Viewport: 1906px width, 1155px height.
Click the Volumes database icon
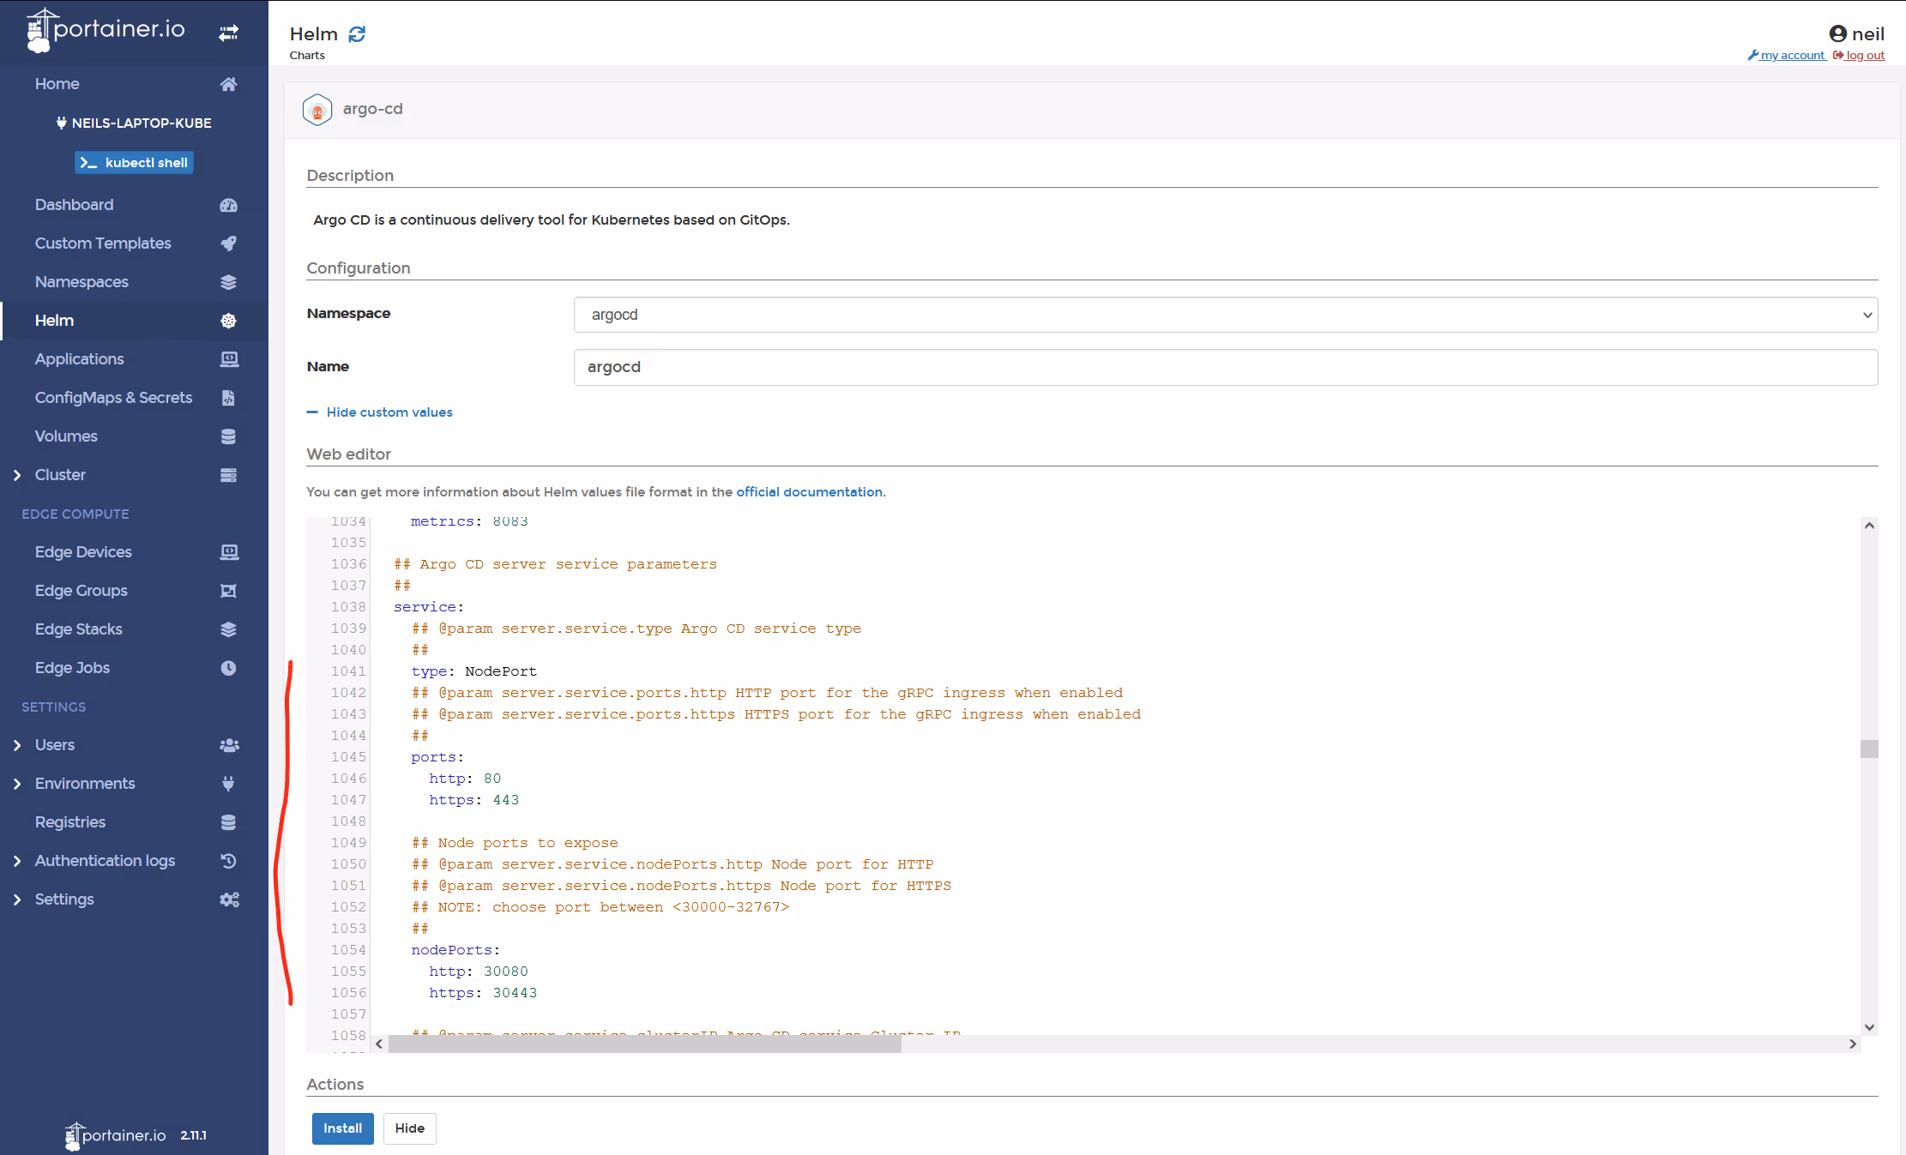pos(228,436)
